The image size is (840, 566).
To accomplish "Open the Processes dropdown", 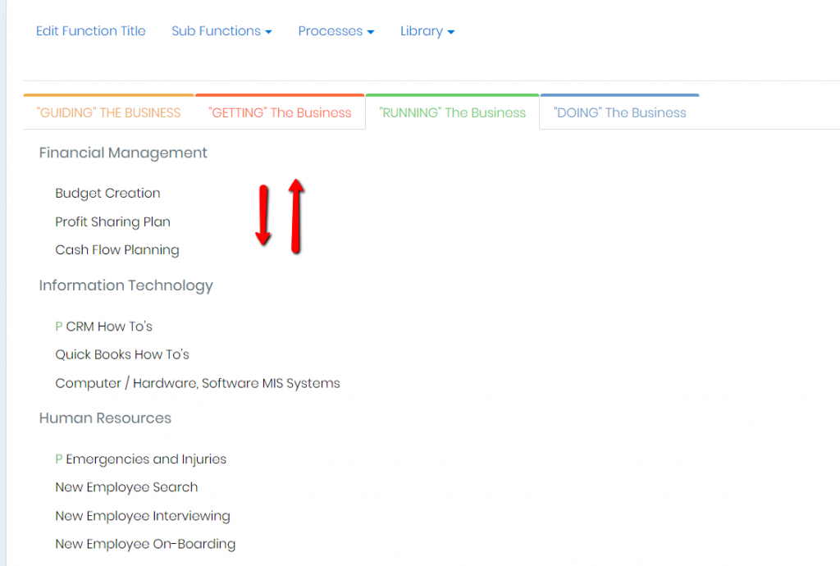I will (x=336, y=30).
